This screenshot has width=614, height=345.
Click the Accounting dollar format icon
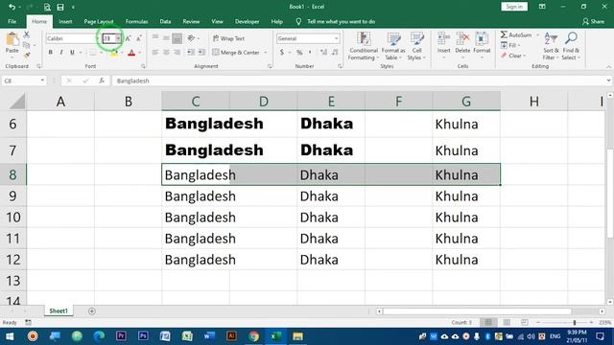[282, 53]
